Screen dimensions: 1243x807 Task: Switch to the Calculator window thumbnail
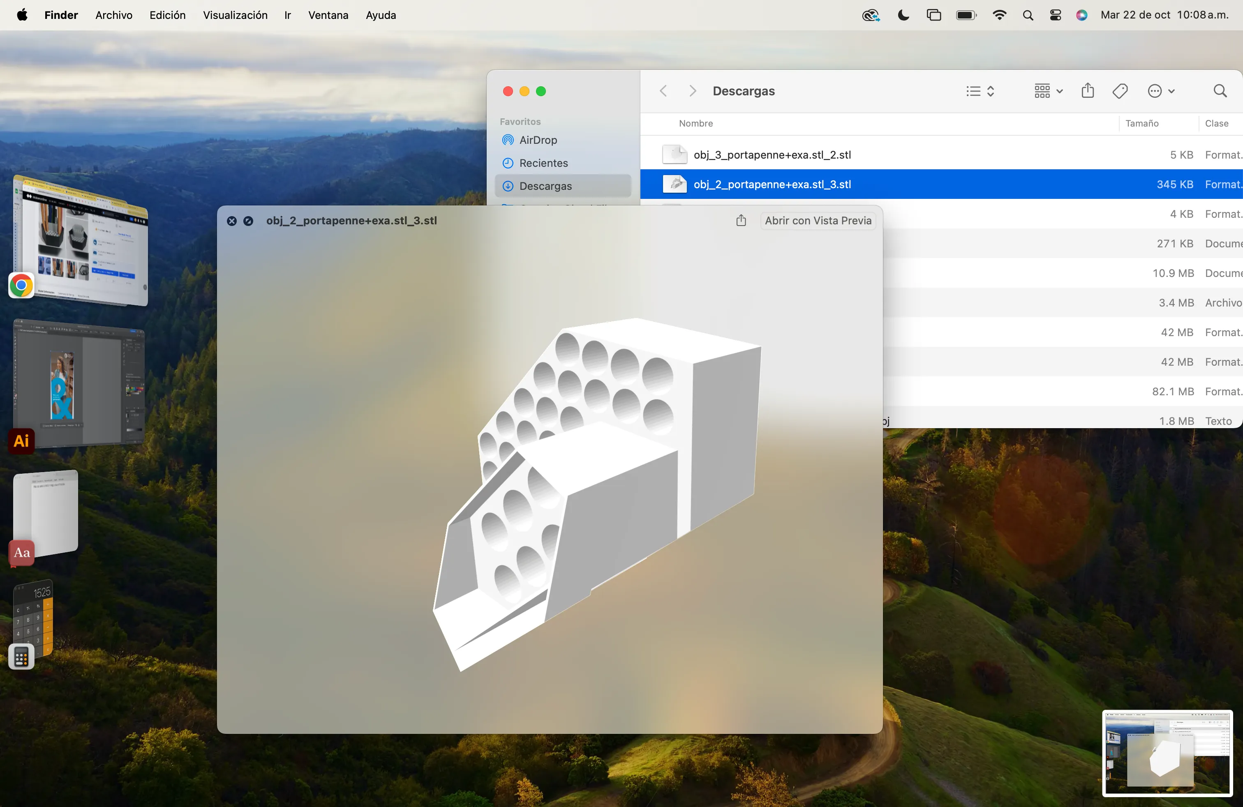33,618
